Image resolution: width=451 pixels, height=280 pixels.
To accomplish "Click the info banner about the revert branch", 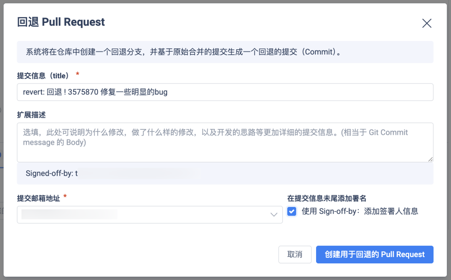I will pyautogui.click(x=225, y=52).
